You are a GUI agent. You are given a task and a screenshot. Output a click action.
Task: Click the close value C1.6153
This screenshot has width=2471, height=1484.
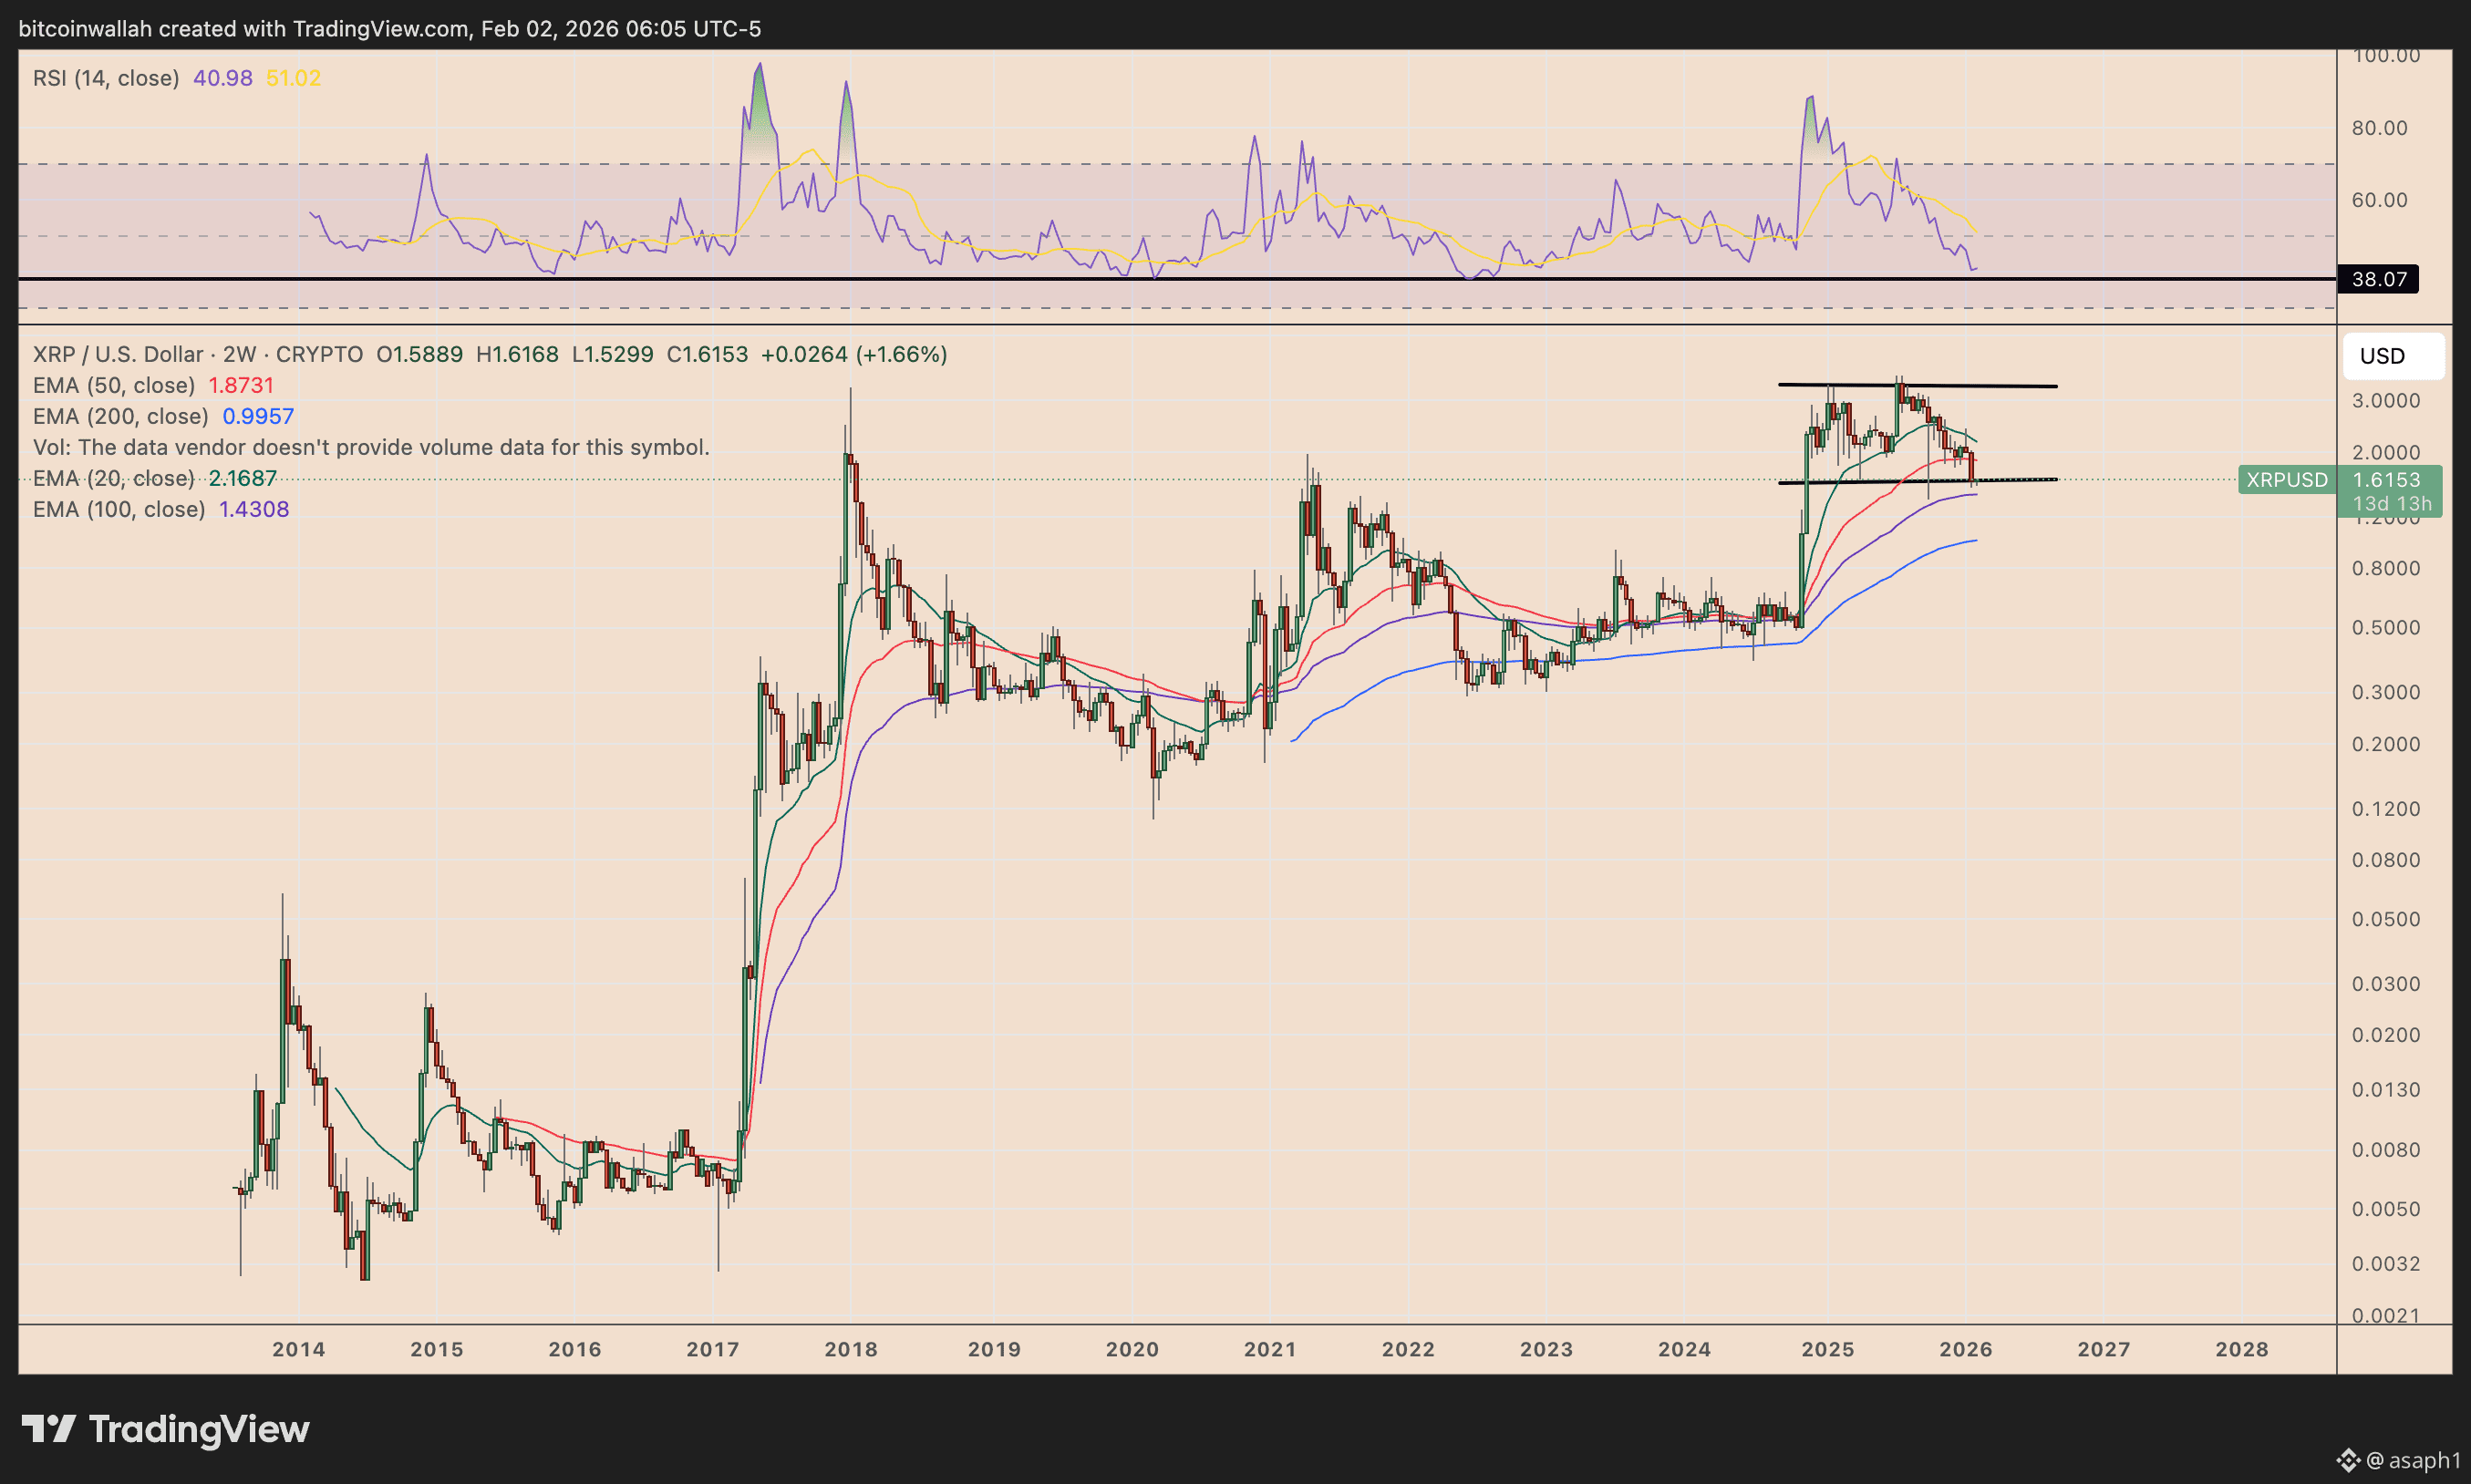707,354
